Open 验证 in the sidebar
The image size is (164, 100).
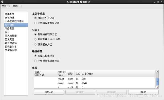click(16, 32)
